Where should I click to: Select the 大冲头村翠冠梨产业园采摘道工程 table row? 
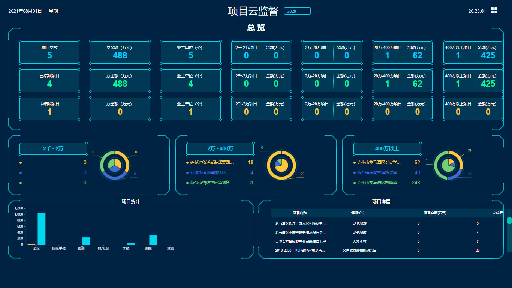click(x=301, y=241)
